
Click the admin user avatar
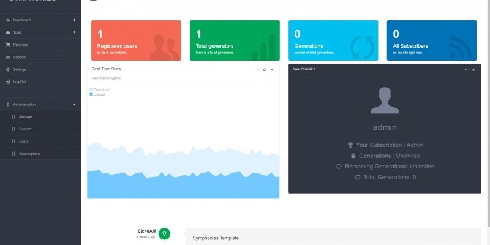click(x=385, y=100)
